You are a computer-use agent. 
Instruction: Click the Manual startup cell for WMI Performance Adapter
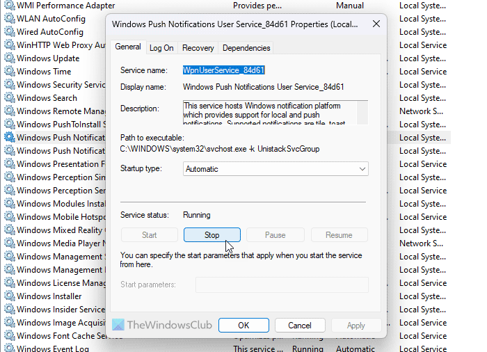pos(350,6)
